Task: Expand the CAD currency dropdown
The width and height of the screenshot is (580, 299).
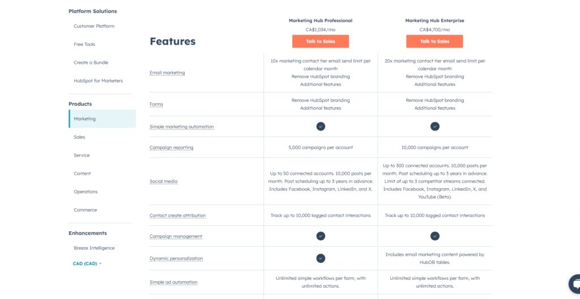Action: pyautogui.click(x=87, y=263)
